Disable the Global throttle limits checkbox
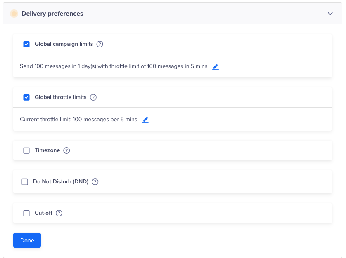 (x=26, y=97)
